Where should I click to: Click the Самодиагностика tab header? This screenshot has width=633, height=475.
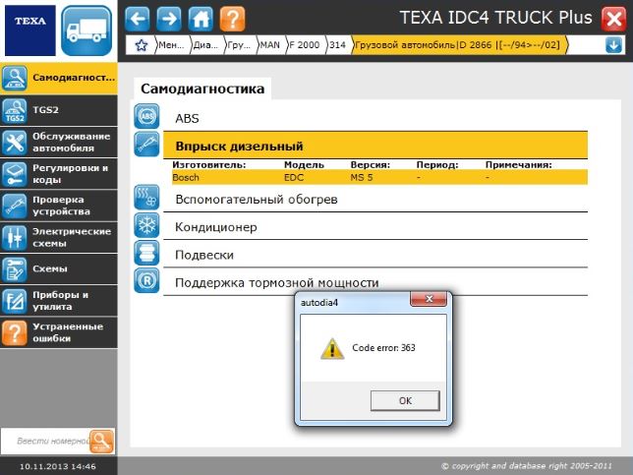[x=202, y=89]
